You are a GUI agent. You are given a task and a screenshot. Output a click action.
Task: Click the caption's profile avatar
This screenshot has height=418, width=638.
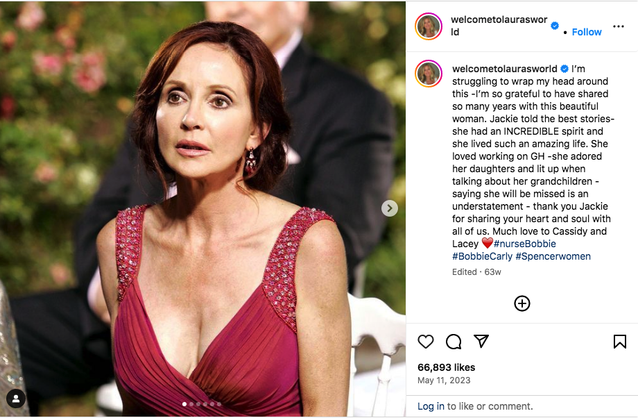429,74
